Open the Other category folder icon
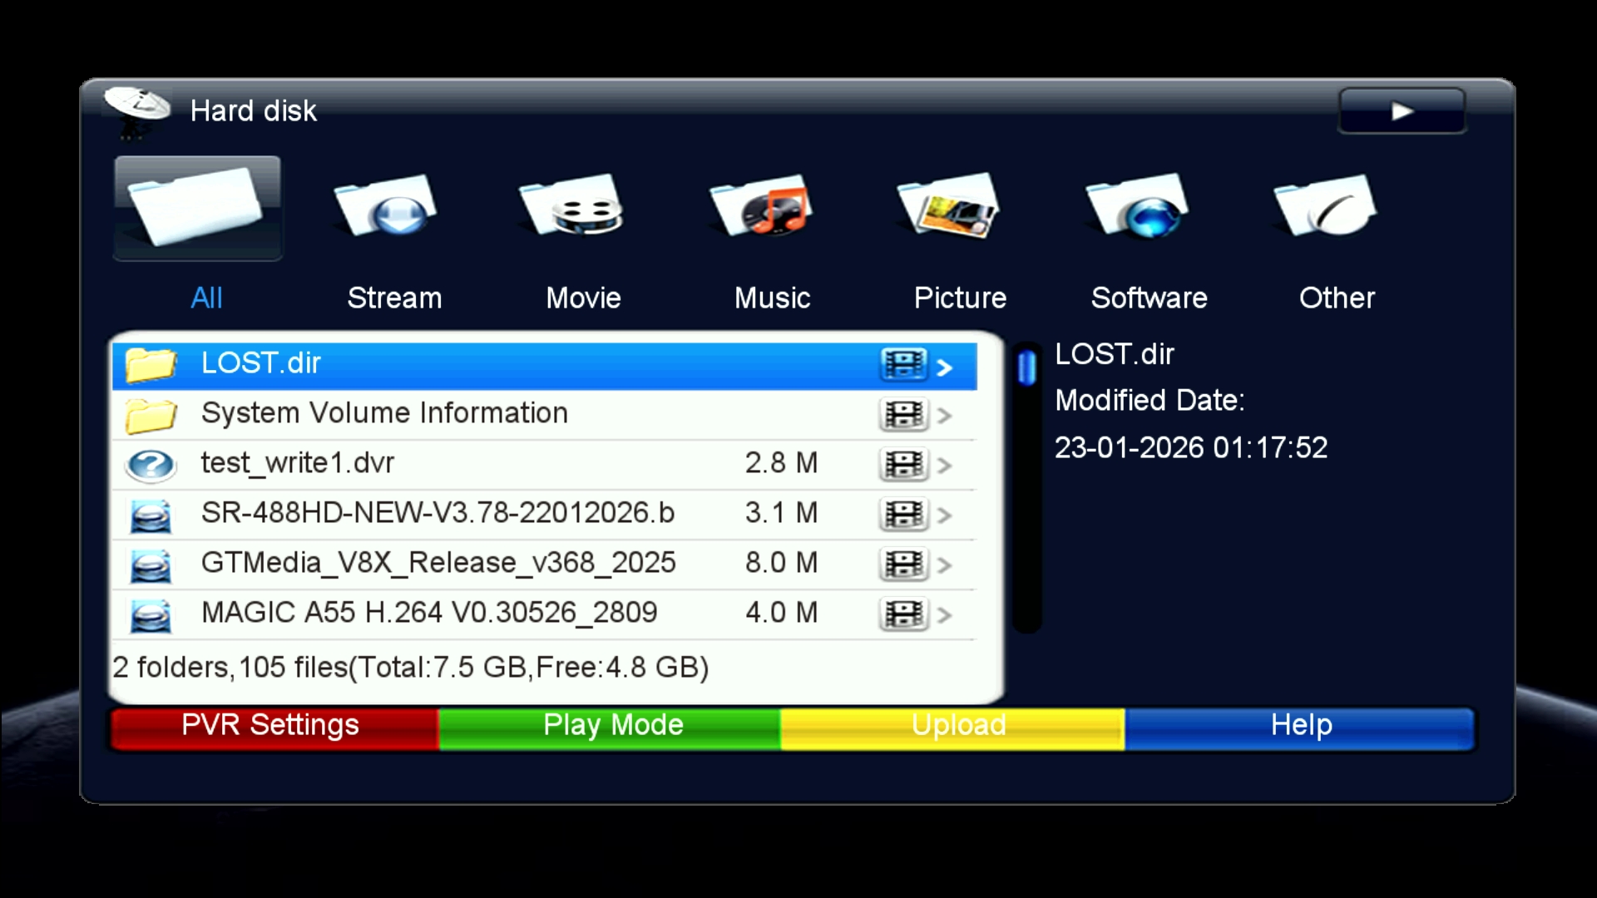Viewport: 1597px width, 898px height. pyautogui.click(x=1328, y=206)
